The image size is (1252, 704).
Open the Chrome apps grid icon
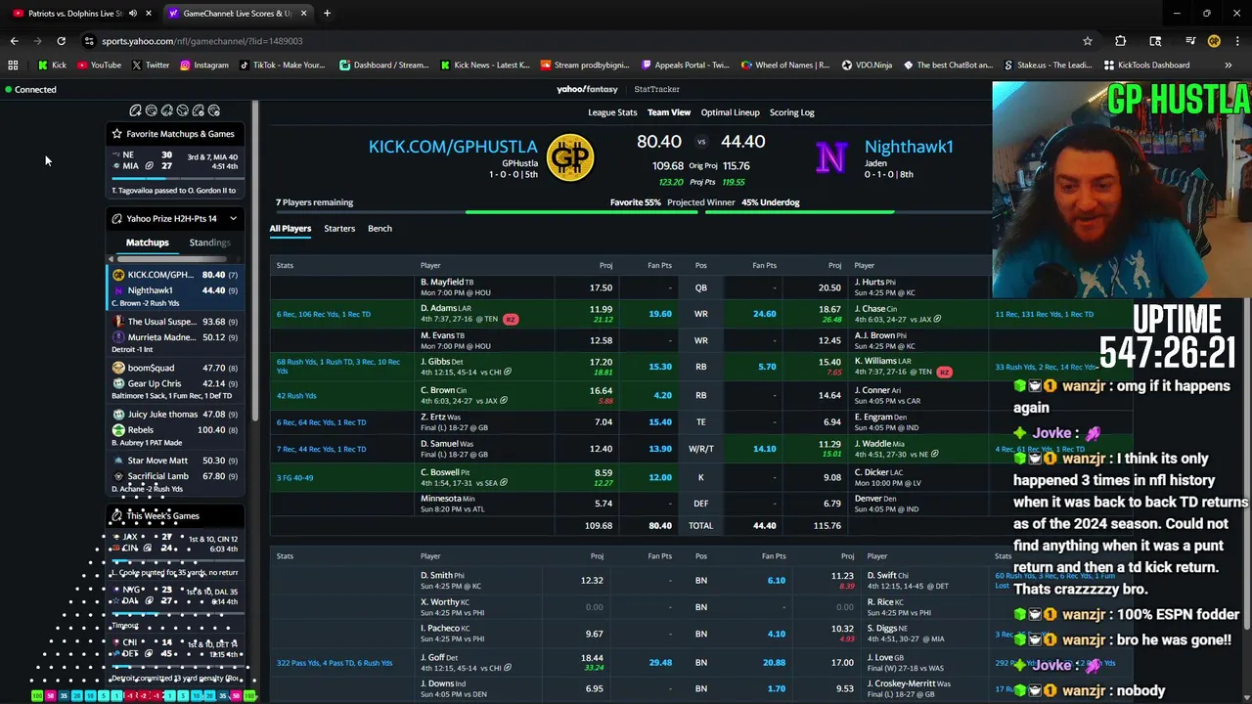coord(13,66)
